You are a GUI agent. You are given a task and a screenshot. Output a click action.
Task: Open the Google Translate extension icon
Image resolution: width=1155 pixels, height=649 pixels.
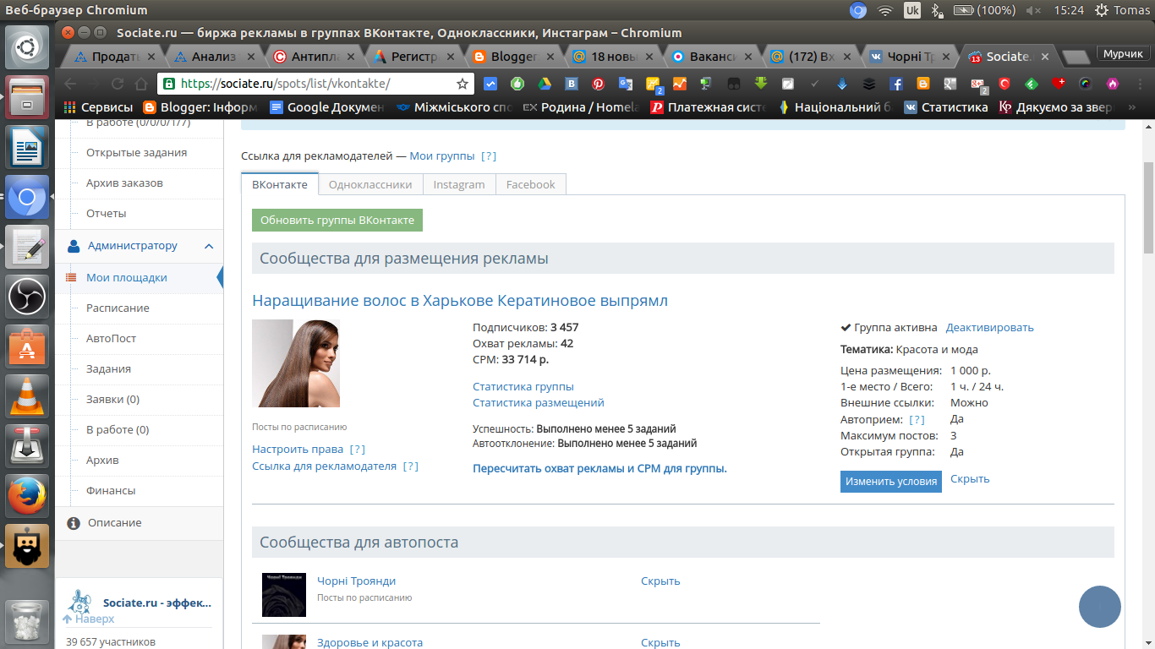point(626,84)
